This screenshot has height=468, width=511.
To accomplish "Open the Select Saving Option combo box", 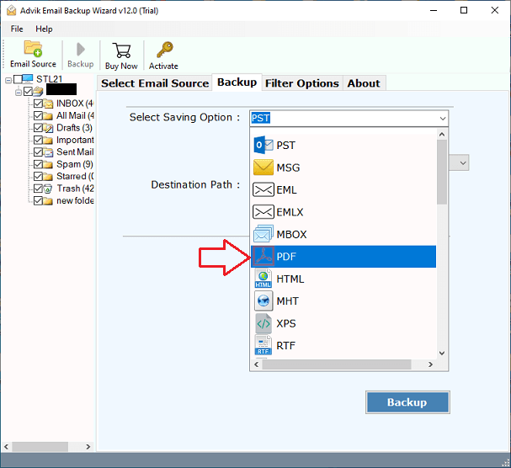I will [349, 118].
